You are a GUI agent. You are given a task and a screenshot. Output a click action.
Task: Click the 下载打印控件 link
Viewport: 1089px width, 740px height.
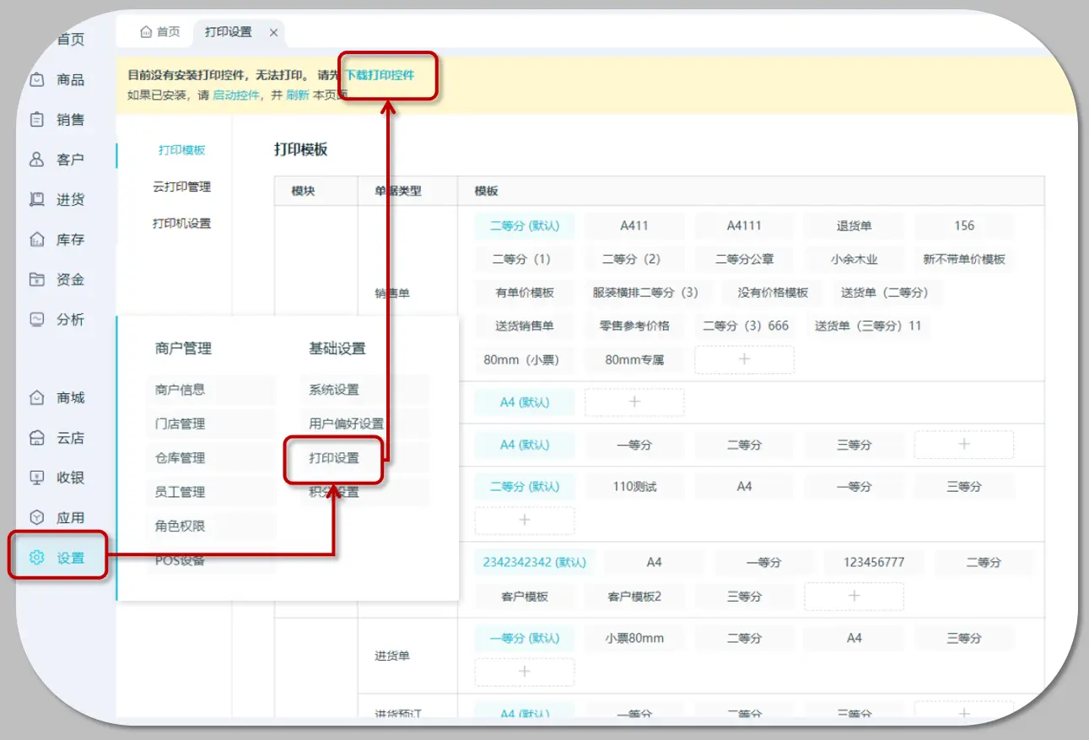click(x=380, y=75)
